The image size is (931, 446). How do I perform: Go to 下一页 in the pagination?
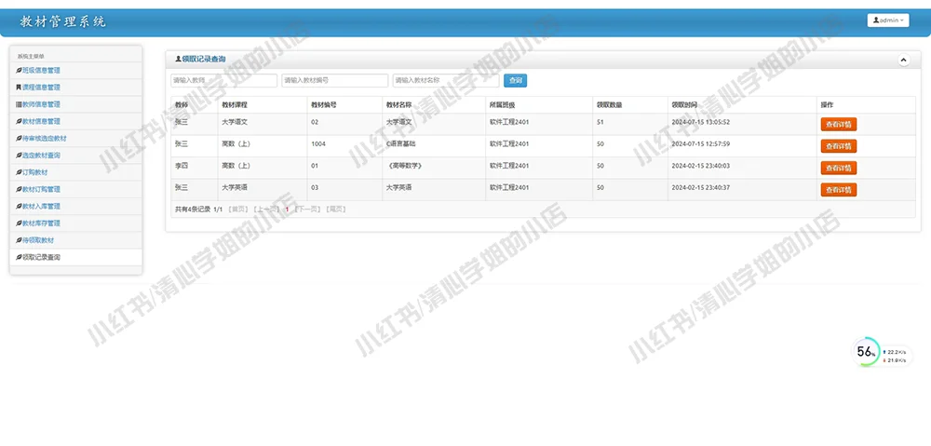coord(307,209)
